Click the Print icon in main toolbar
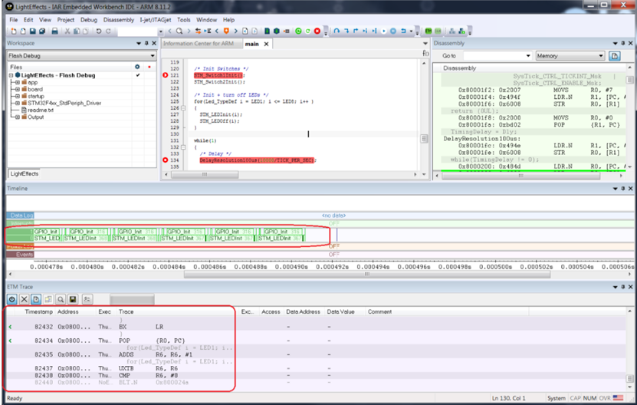The height and width of the screenshot is (405, 637). [55, 31]
